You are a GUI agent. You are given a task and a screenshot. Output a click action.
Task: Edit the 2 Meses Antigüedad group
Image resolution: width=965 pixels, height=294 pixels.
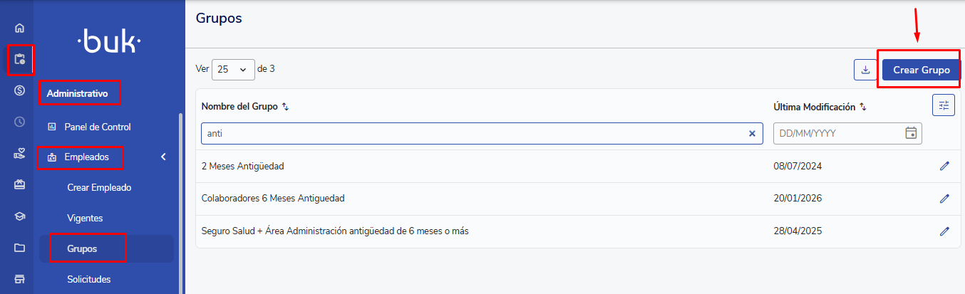[x=944, y=166]
